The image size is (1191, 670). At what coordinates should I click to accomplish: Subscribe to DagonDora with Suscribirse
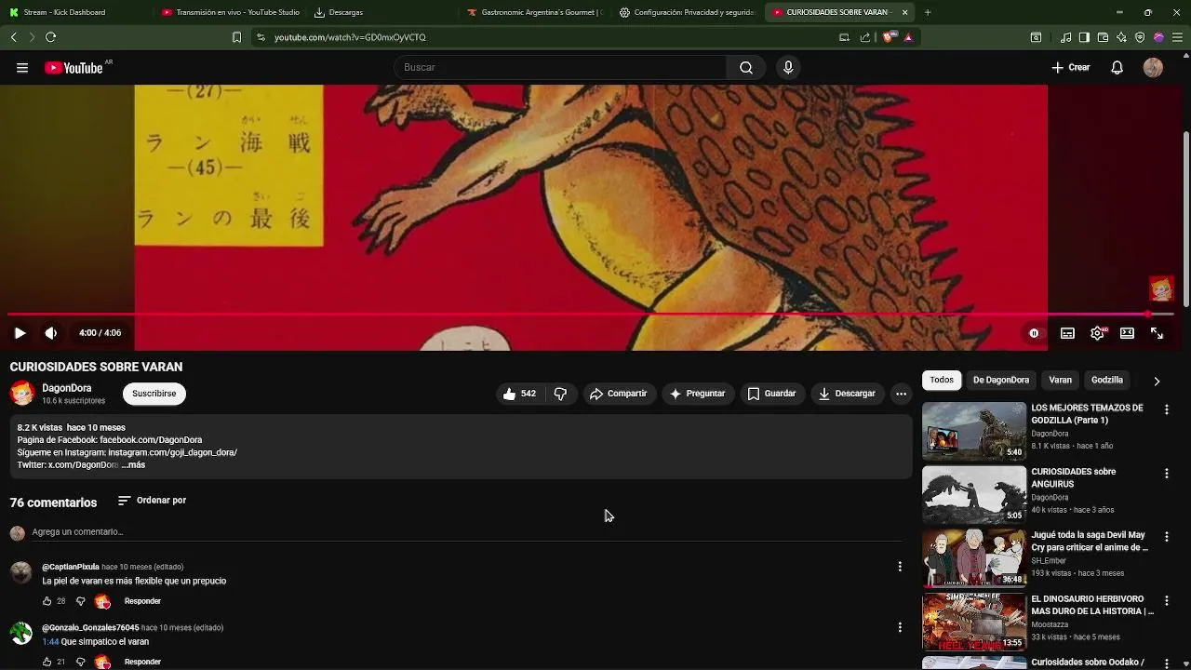[x=154, y=394]
